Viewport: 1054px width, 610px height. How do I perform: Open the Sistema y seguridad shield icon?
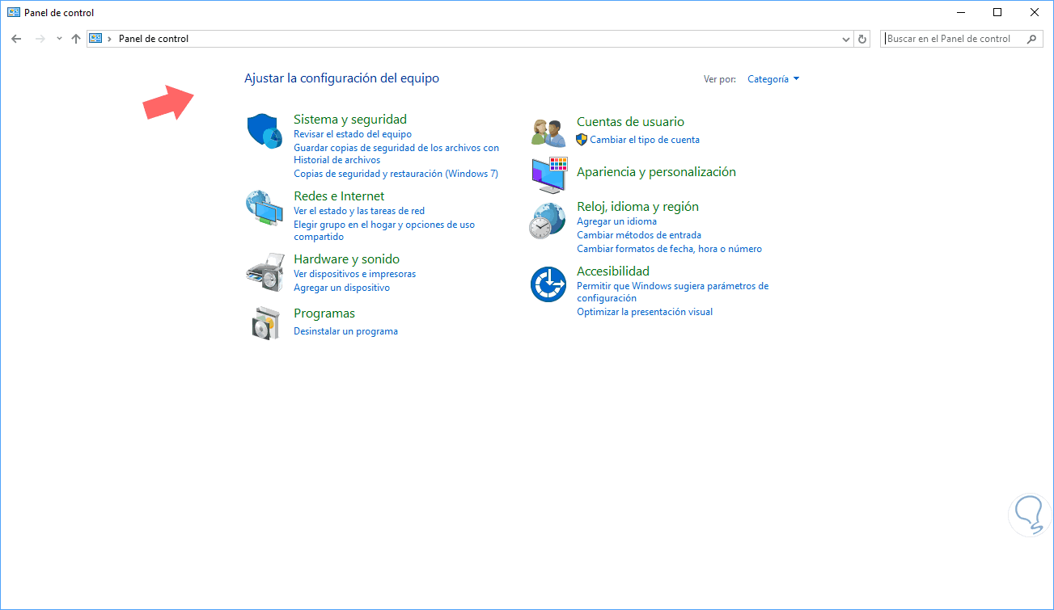pos(265,131)
